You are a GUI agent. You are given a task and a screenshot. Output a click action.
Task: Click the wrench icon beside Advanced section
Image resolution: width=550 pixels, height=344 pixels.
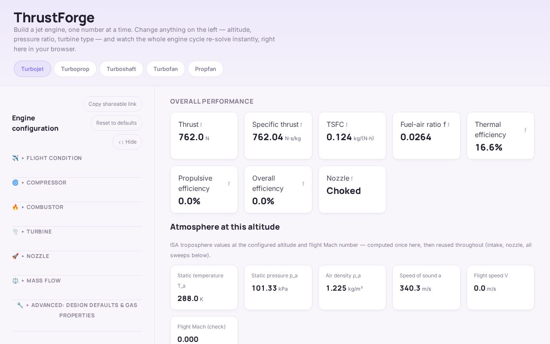pyautogui.click(x=20, y=305)
